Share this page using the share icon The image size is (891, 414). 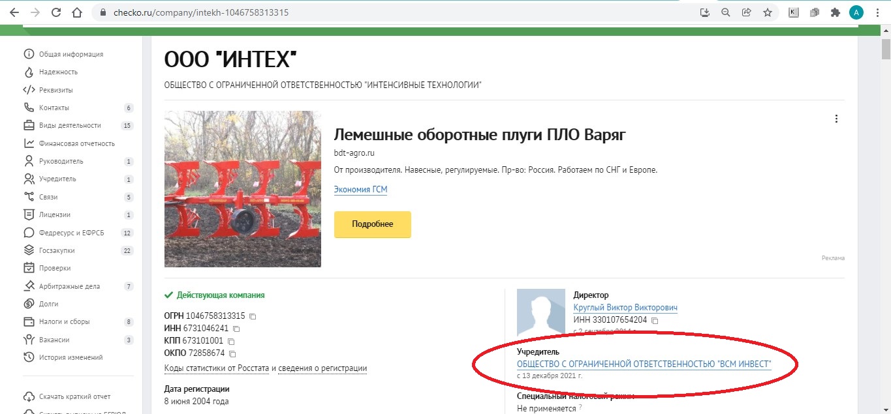[x=747, y=12]
